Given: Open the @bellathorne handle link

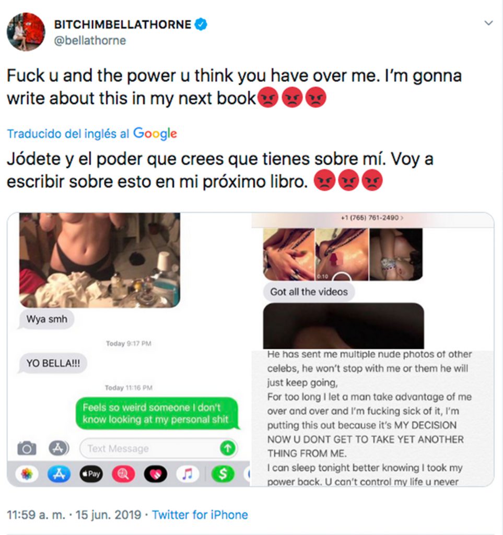Looking at the screenshot, I should point(90,40).
